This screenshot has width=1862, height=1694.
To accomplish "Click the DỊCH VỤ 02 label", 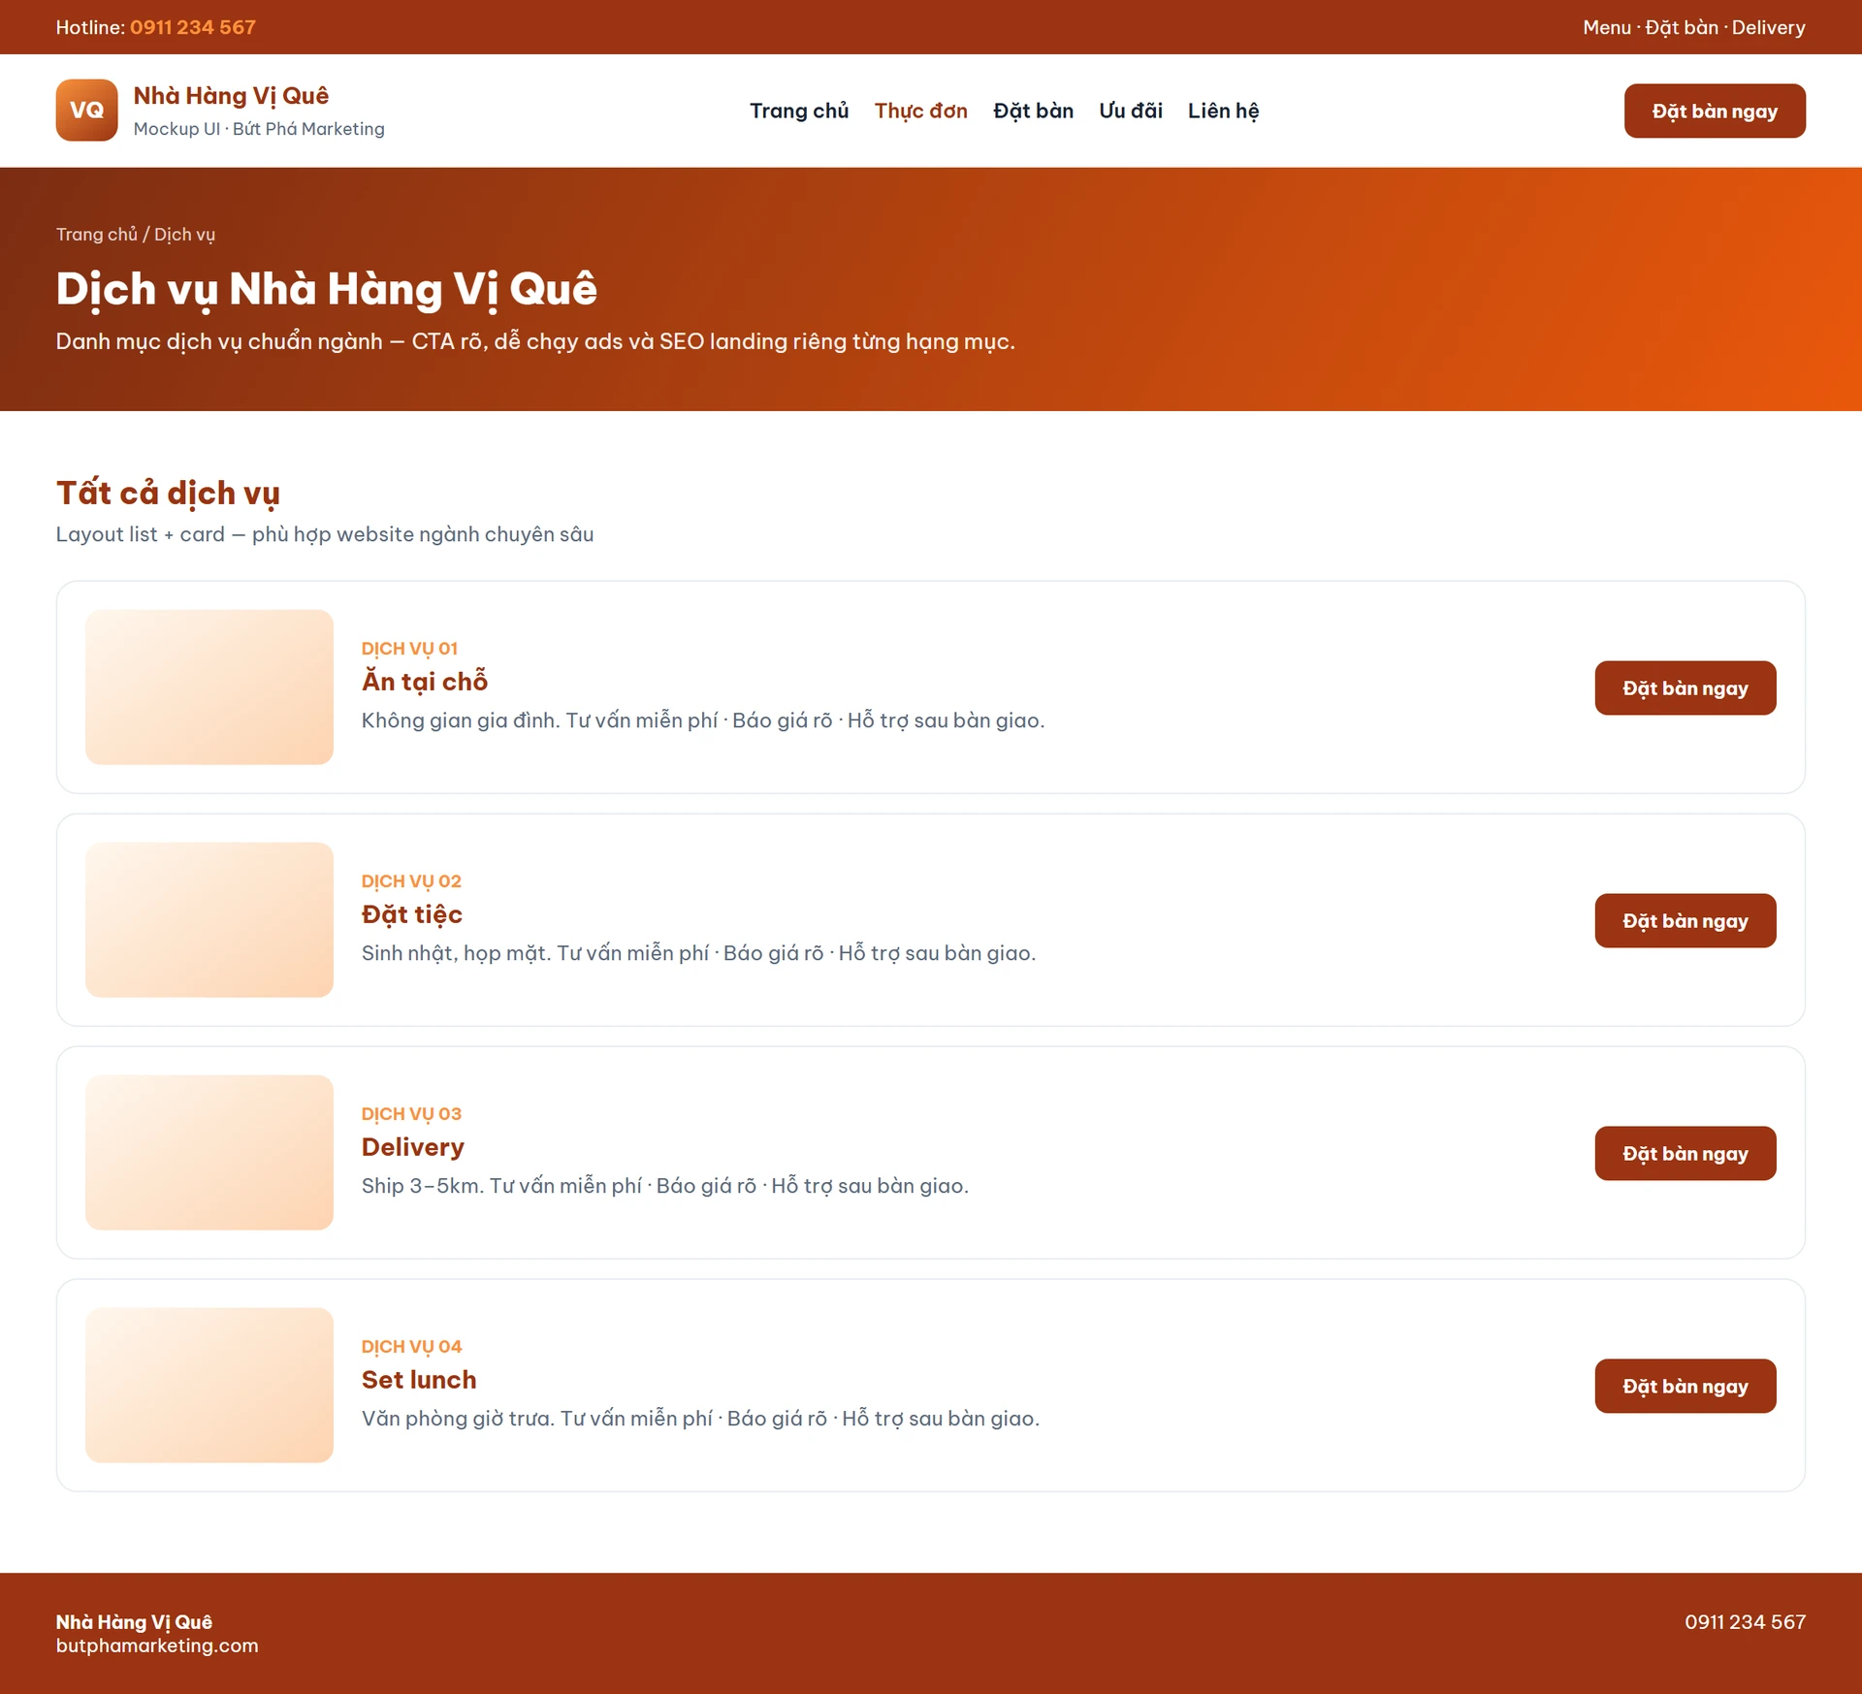I will [411, 881].
